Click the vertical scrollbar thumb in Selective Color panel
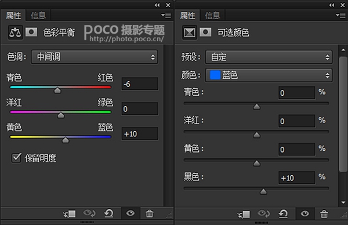Screen dimensions: 348x225 (343, 114)
